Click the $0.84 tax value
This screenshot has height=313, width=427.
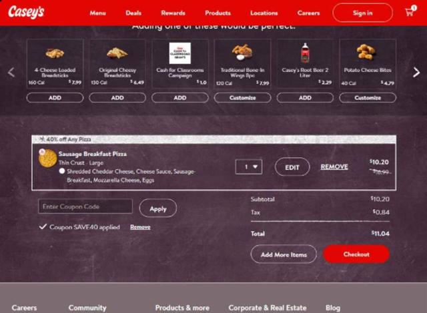[x=381, y=212]
